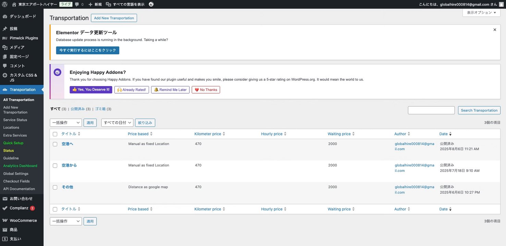
Task: Dismiss the Elementor notice with the X icon
Action: coord(495,30)
